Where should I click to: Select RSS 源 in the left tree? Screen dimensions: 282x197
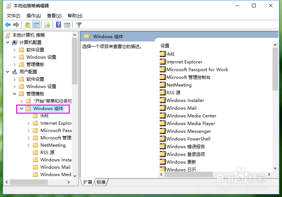tap(47, 152)
